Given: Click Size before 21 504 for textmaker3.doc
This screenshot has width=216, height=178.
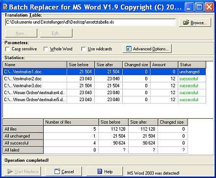Looking at the screenshot, I should coord(85,86).
